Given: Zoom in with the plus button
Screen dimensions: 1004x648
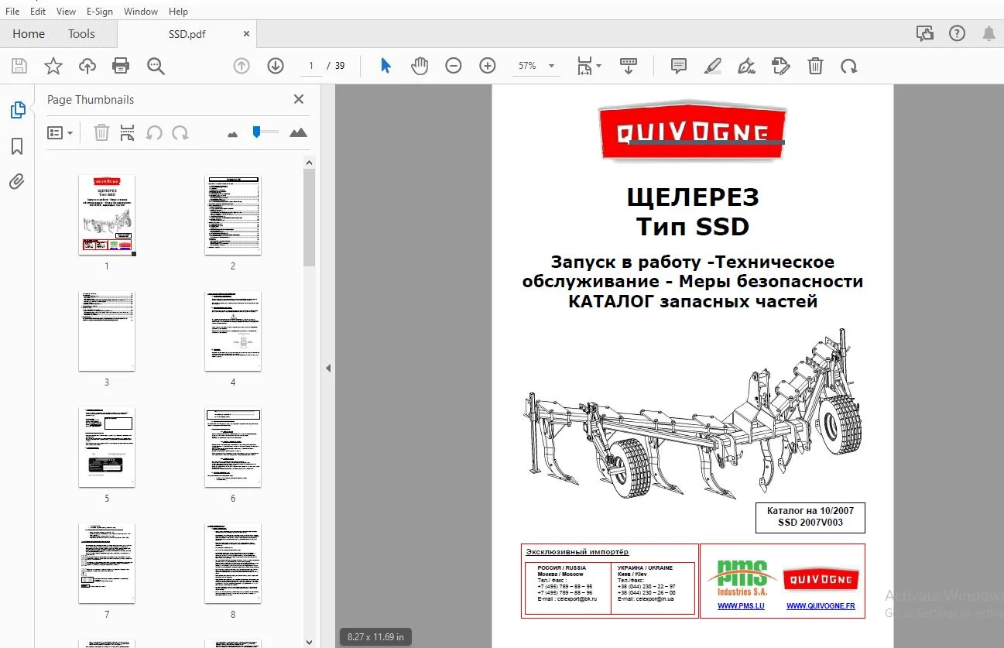Looking at the screenshot, I should (x=488, y=67).
